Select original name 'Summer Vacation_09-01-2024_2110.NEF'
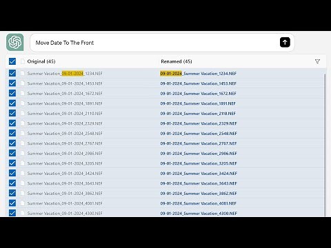This screenshot has height=248, width=331. click(x=65, y=114)
